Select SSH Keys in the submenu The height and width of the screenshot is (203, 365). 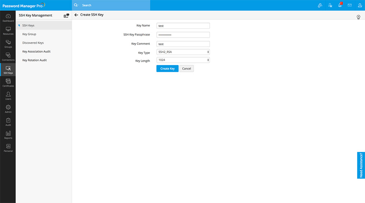(x=44, y=25)
